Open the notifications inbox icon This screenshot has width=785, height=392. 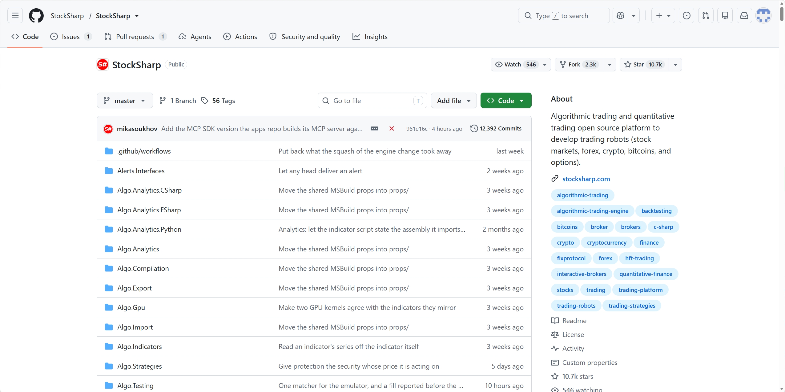(744, 15)
